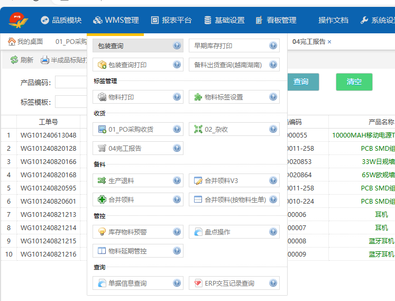Click the refresh icon labeled 刷新
The image size is (395, 301).
coord(14,60)
